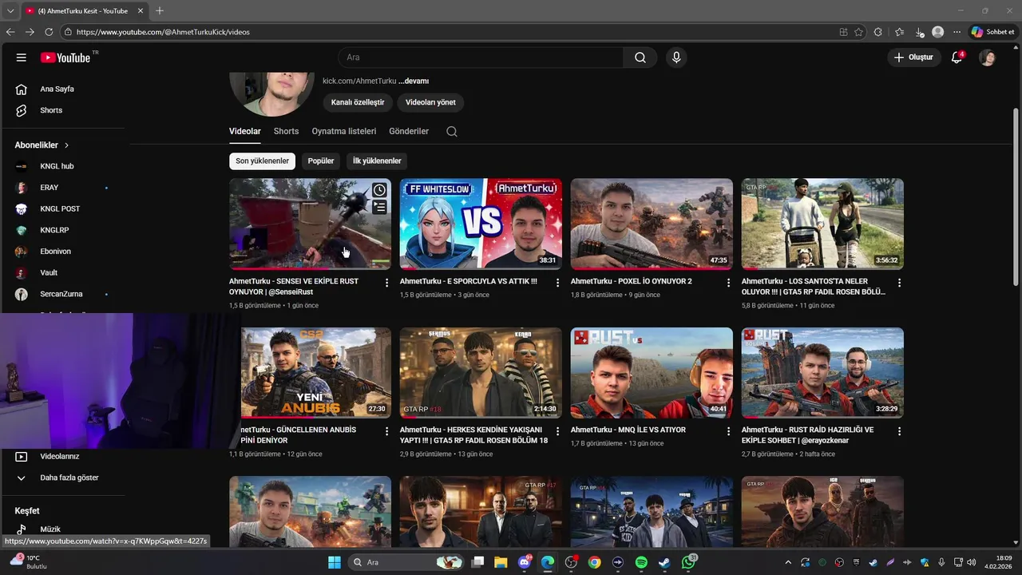
Task: Open browser downloads icon
Action: [919, 32]
